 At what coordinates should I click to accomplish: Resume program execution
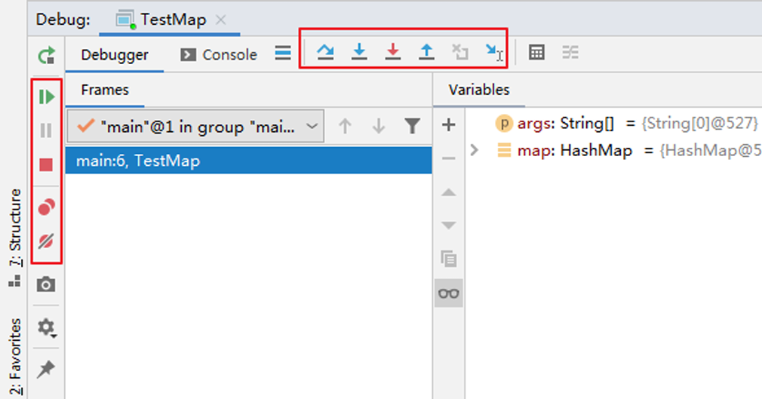[47, 97]
